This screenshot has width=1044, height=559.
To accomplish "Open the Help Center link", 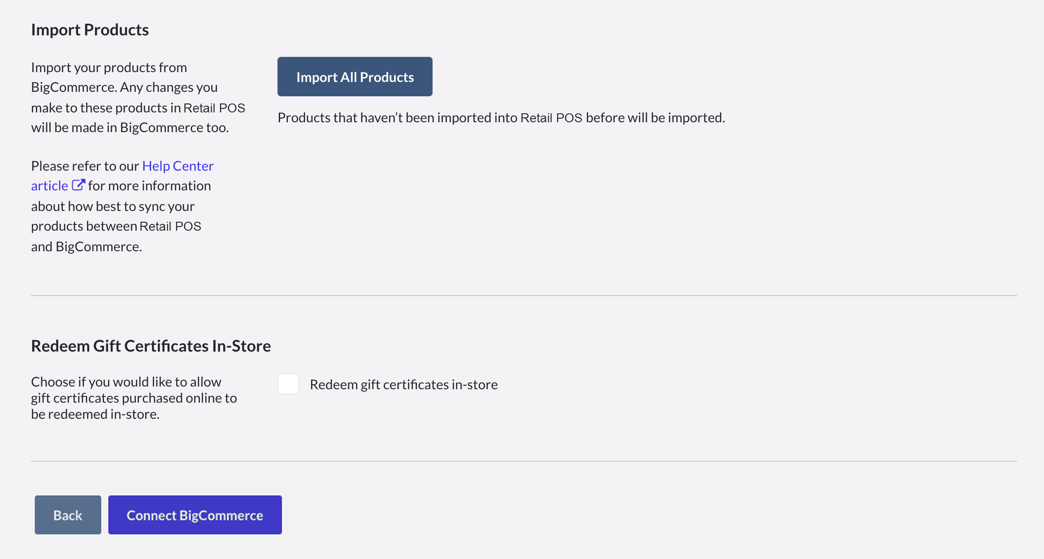I will pos(178,166).
